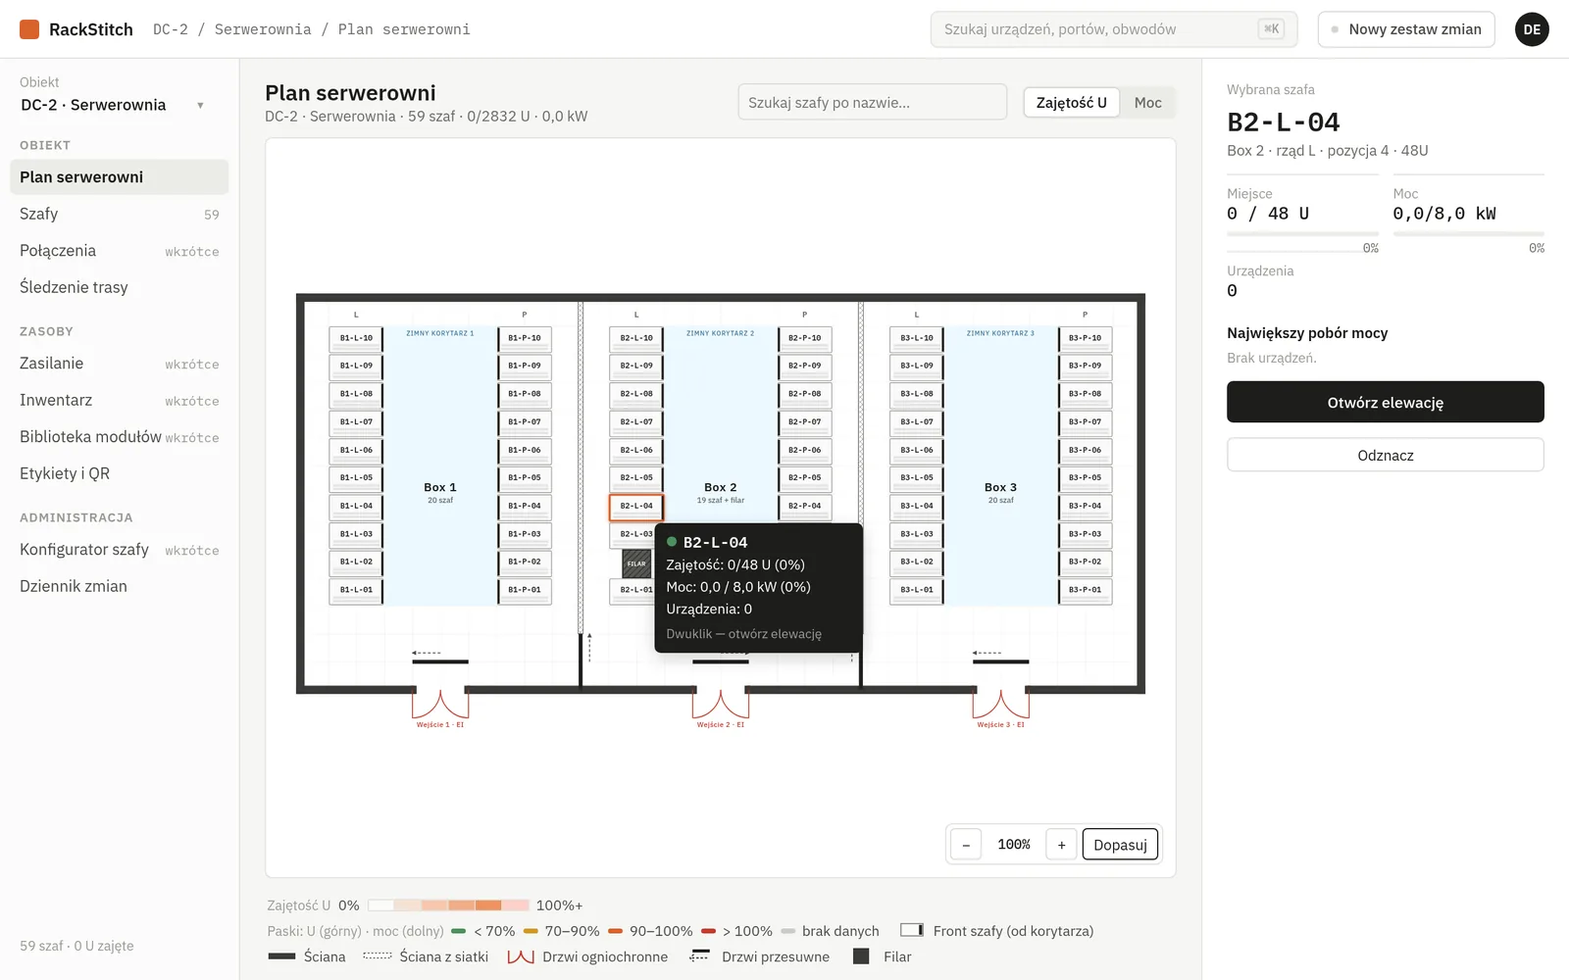Expand the DC-2 Serwerownia object dropdown
This screenshot has height=980, width=1569.
[x=113, y=105]
